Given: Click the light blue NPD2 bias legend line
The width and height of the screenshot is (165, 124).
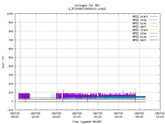Looking at the screenshot, I should click(x=154, y=23).
